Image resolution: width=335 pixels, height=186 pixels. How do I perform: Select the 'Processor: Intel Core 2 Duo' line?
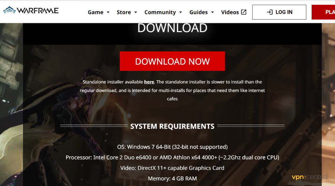pos(172,157)
